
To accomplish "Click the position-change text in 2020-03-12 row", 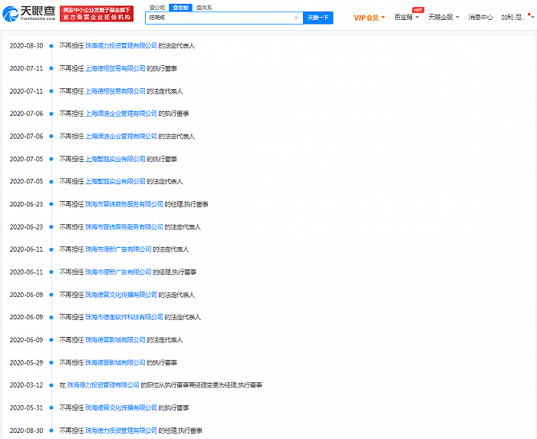I will [x=201, y=385].
